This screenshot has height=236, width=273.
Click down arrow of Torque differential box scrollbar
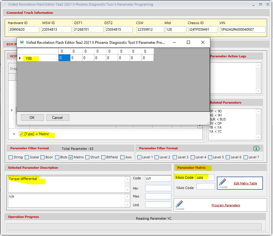pyautogui.click(x=128, y=190)
